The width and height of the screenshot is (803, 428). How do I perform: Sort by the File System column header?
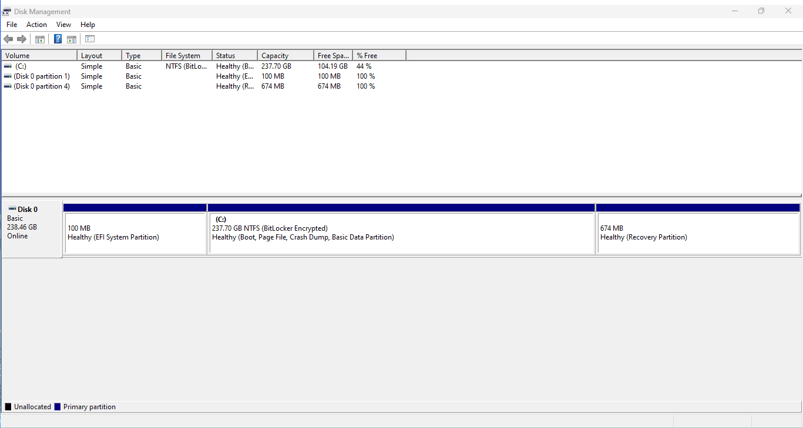point(187,56)
